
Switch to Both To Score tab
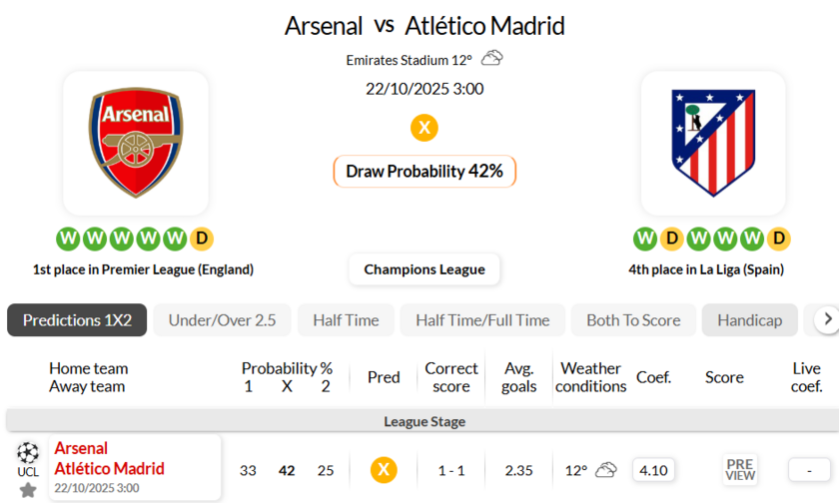pyautogui.click(x=633, y=320)
